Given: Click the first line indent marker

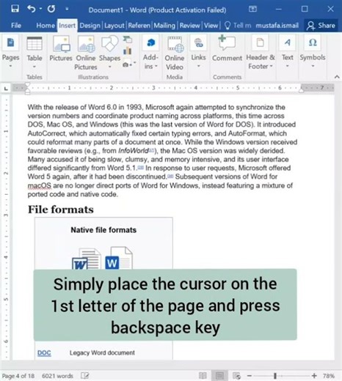Looking at the screenshot, I should [x=27, y=85].
